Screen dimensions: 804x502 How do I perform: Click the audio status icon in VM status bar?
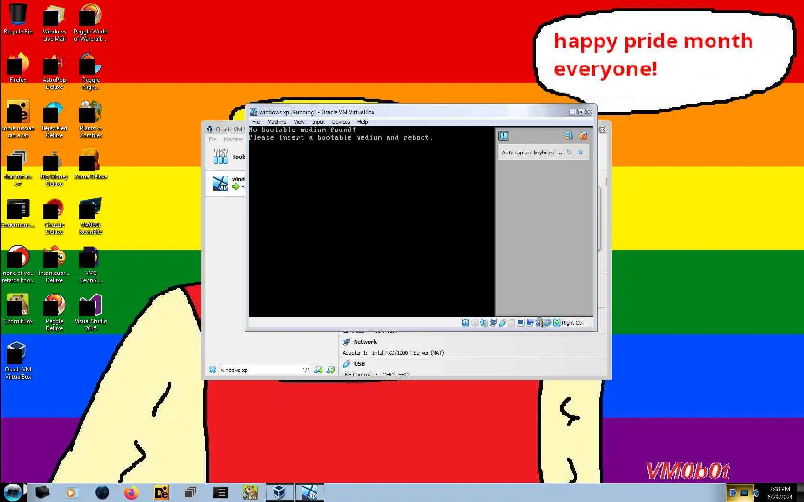(x=484, y=323)
